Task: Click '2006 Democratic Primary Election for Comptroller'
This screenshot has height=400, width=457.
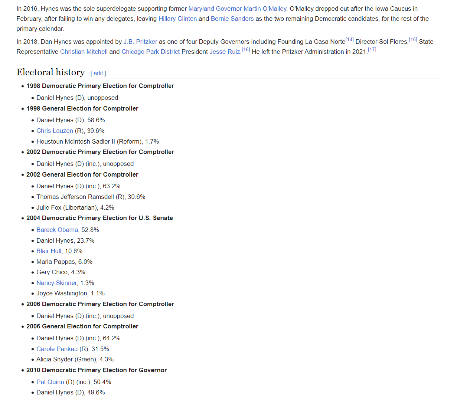Action: [x=100, y=304]
